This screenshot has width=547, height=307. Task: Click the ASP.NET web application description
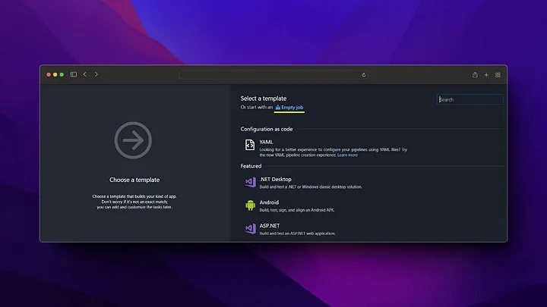click(297, 233)
